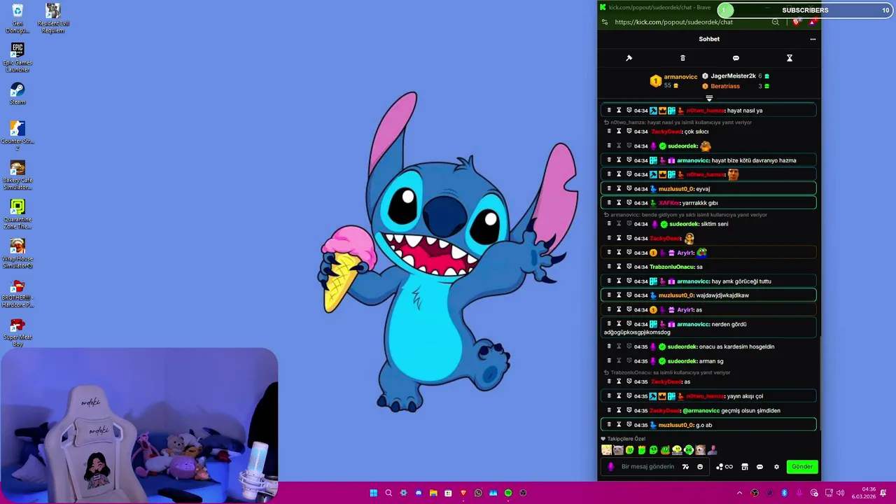Image resolution: width=896 pixels, height=504 pixels.
Task: Open chat settings gear icon
Action: pos(776,467)
